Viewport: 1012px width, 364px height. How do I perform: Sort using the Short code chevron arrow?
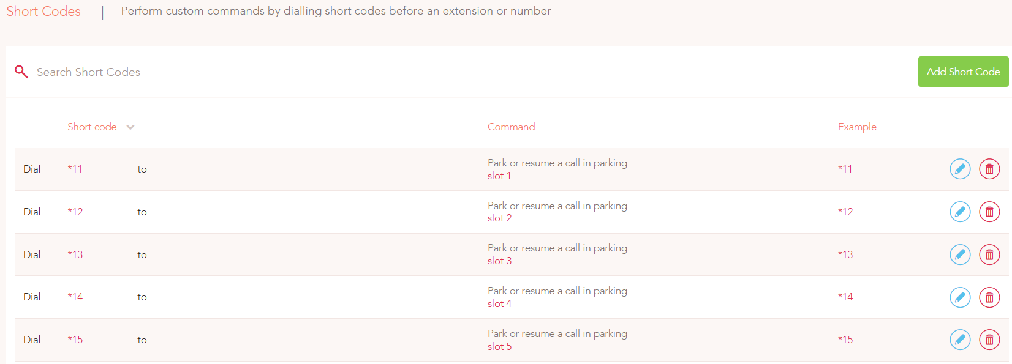130,127
